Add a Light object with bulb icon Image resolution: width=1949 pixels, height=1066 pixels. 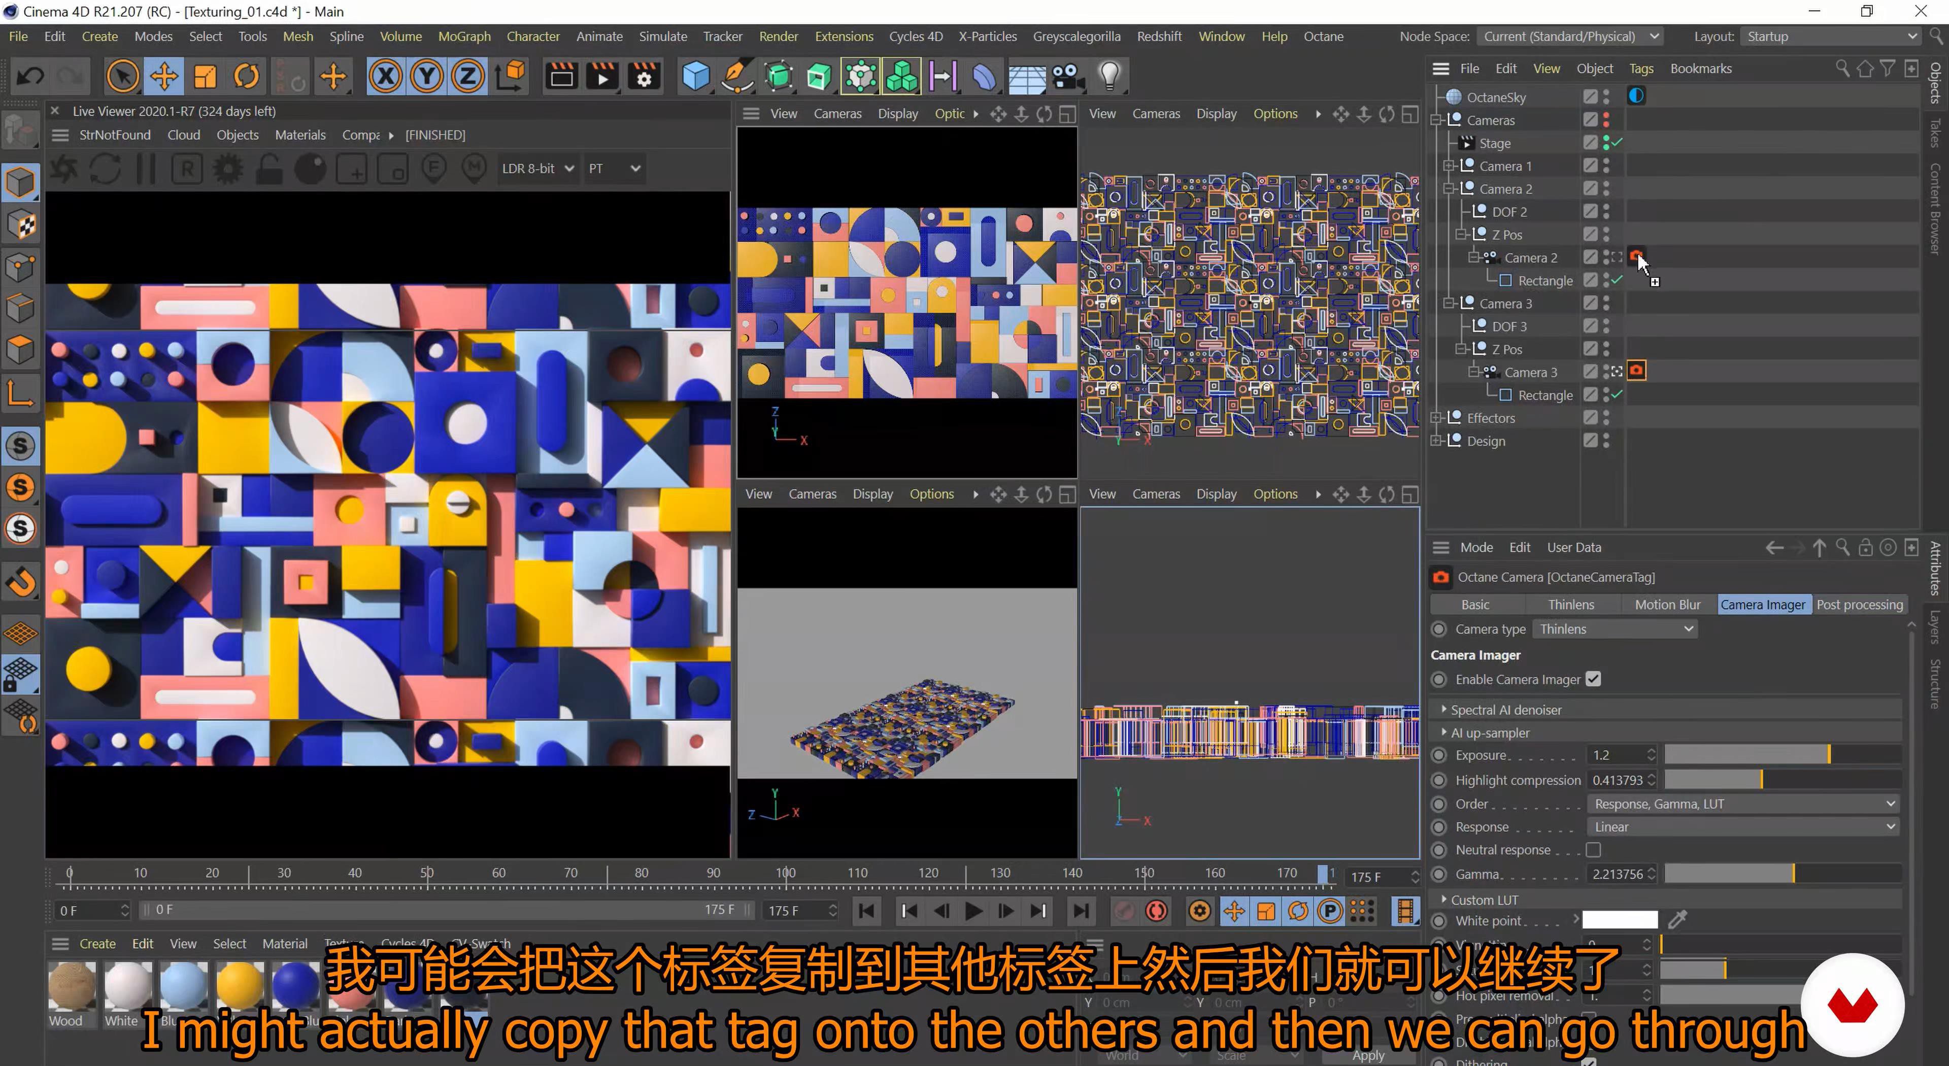[x=1109, y=77]
